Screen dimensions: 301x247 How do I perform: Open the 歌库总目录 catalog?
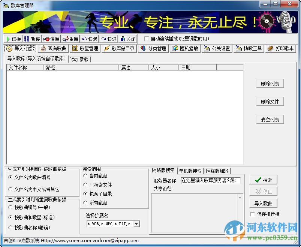(x=119, y=49)
